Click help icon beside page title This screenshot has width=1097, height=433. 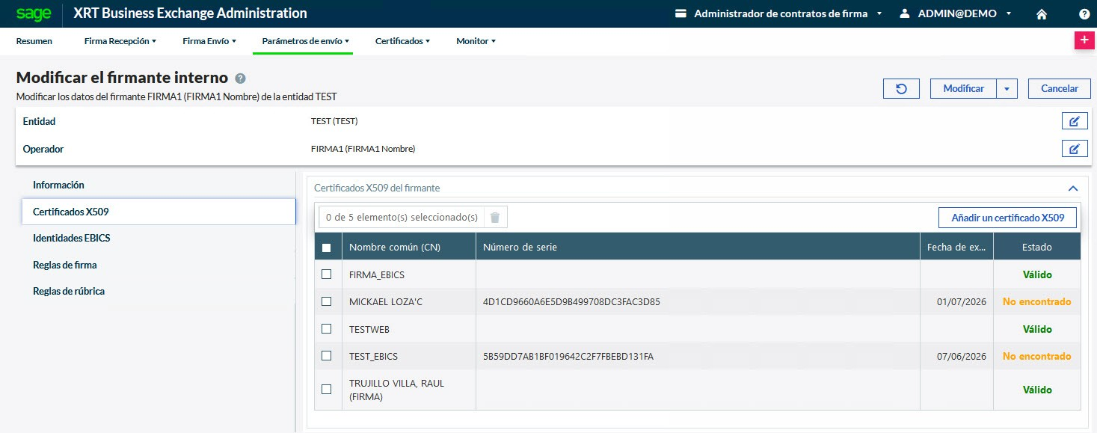tap(240, 79)
